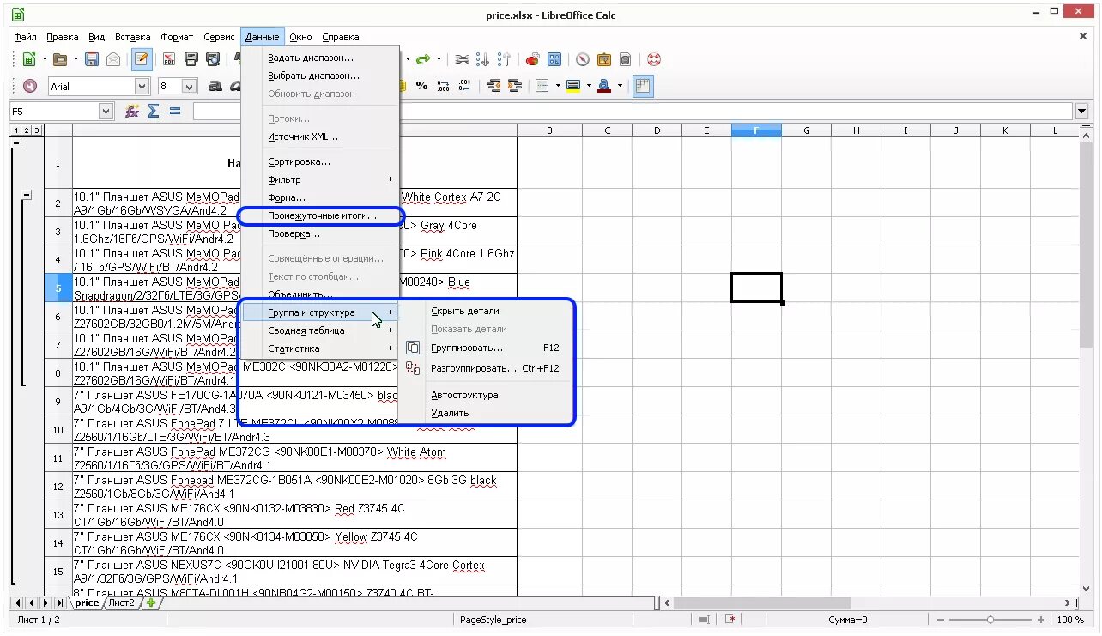Toggle Edit File mode icon
Screen dimensions: 1102x636
(x=142, y=59)
